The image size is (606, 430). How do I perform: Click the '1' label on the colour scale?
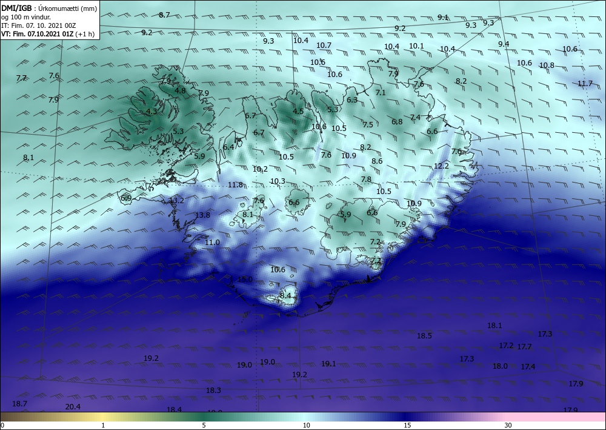[x=103, y=425]
